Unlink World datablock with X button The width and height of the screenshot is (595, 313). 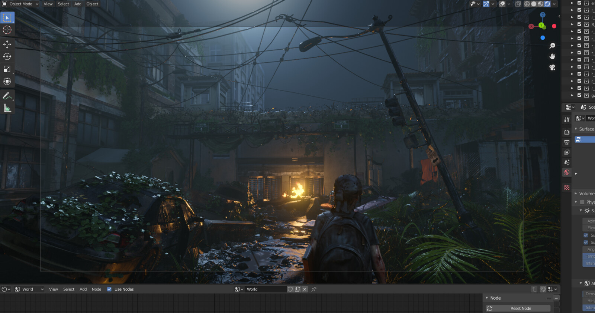305,289
